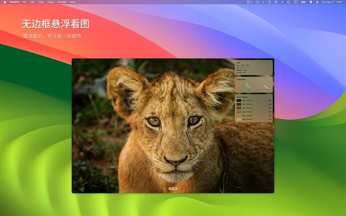Open the File menu
346x216 pixels.
tap(25, 2)
